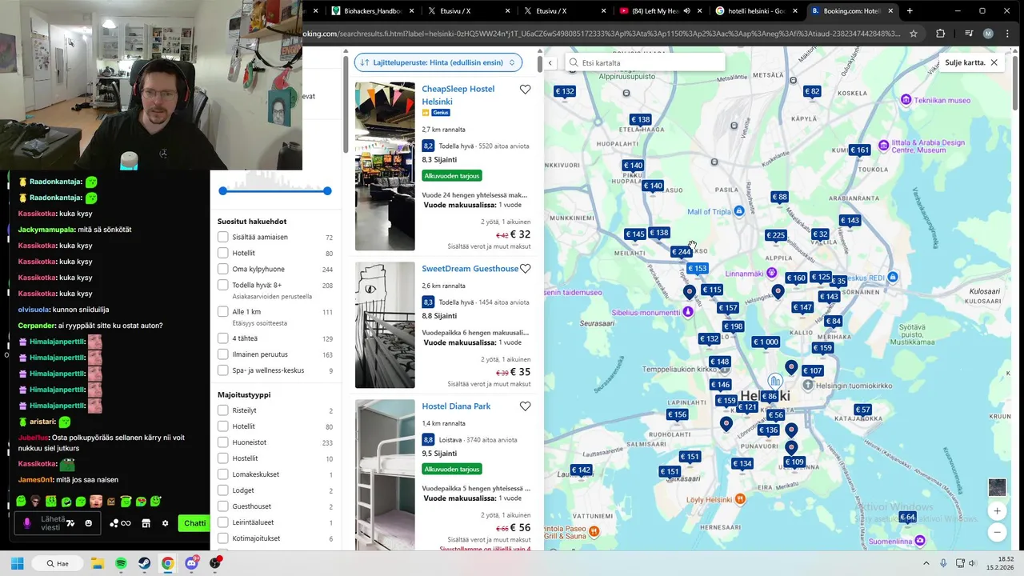Open SweetDream Guesthouse photo thumbnail
This screenshot has height=576, width=1024.
point(385,325)
